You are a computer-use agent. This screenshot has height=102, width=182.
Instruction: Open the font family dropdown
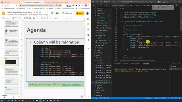coord(58,18)
